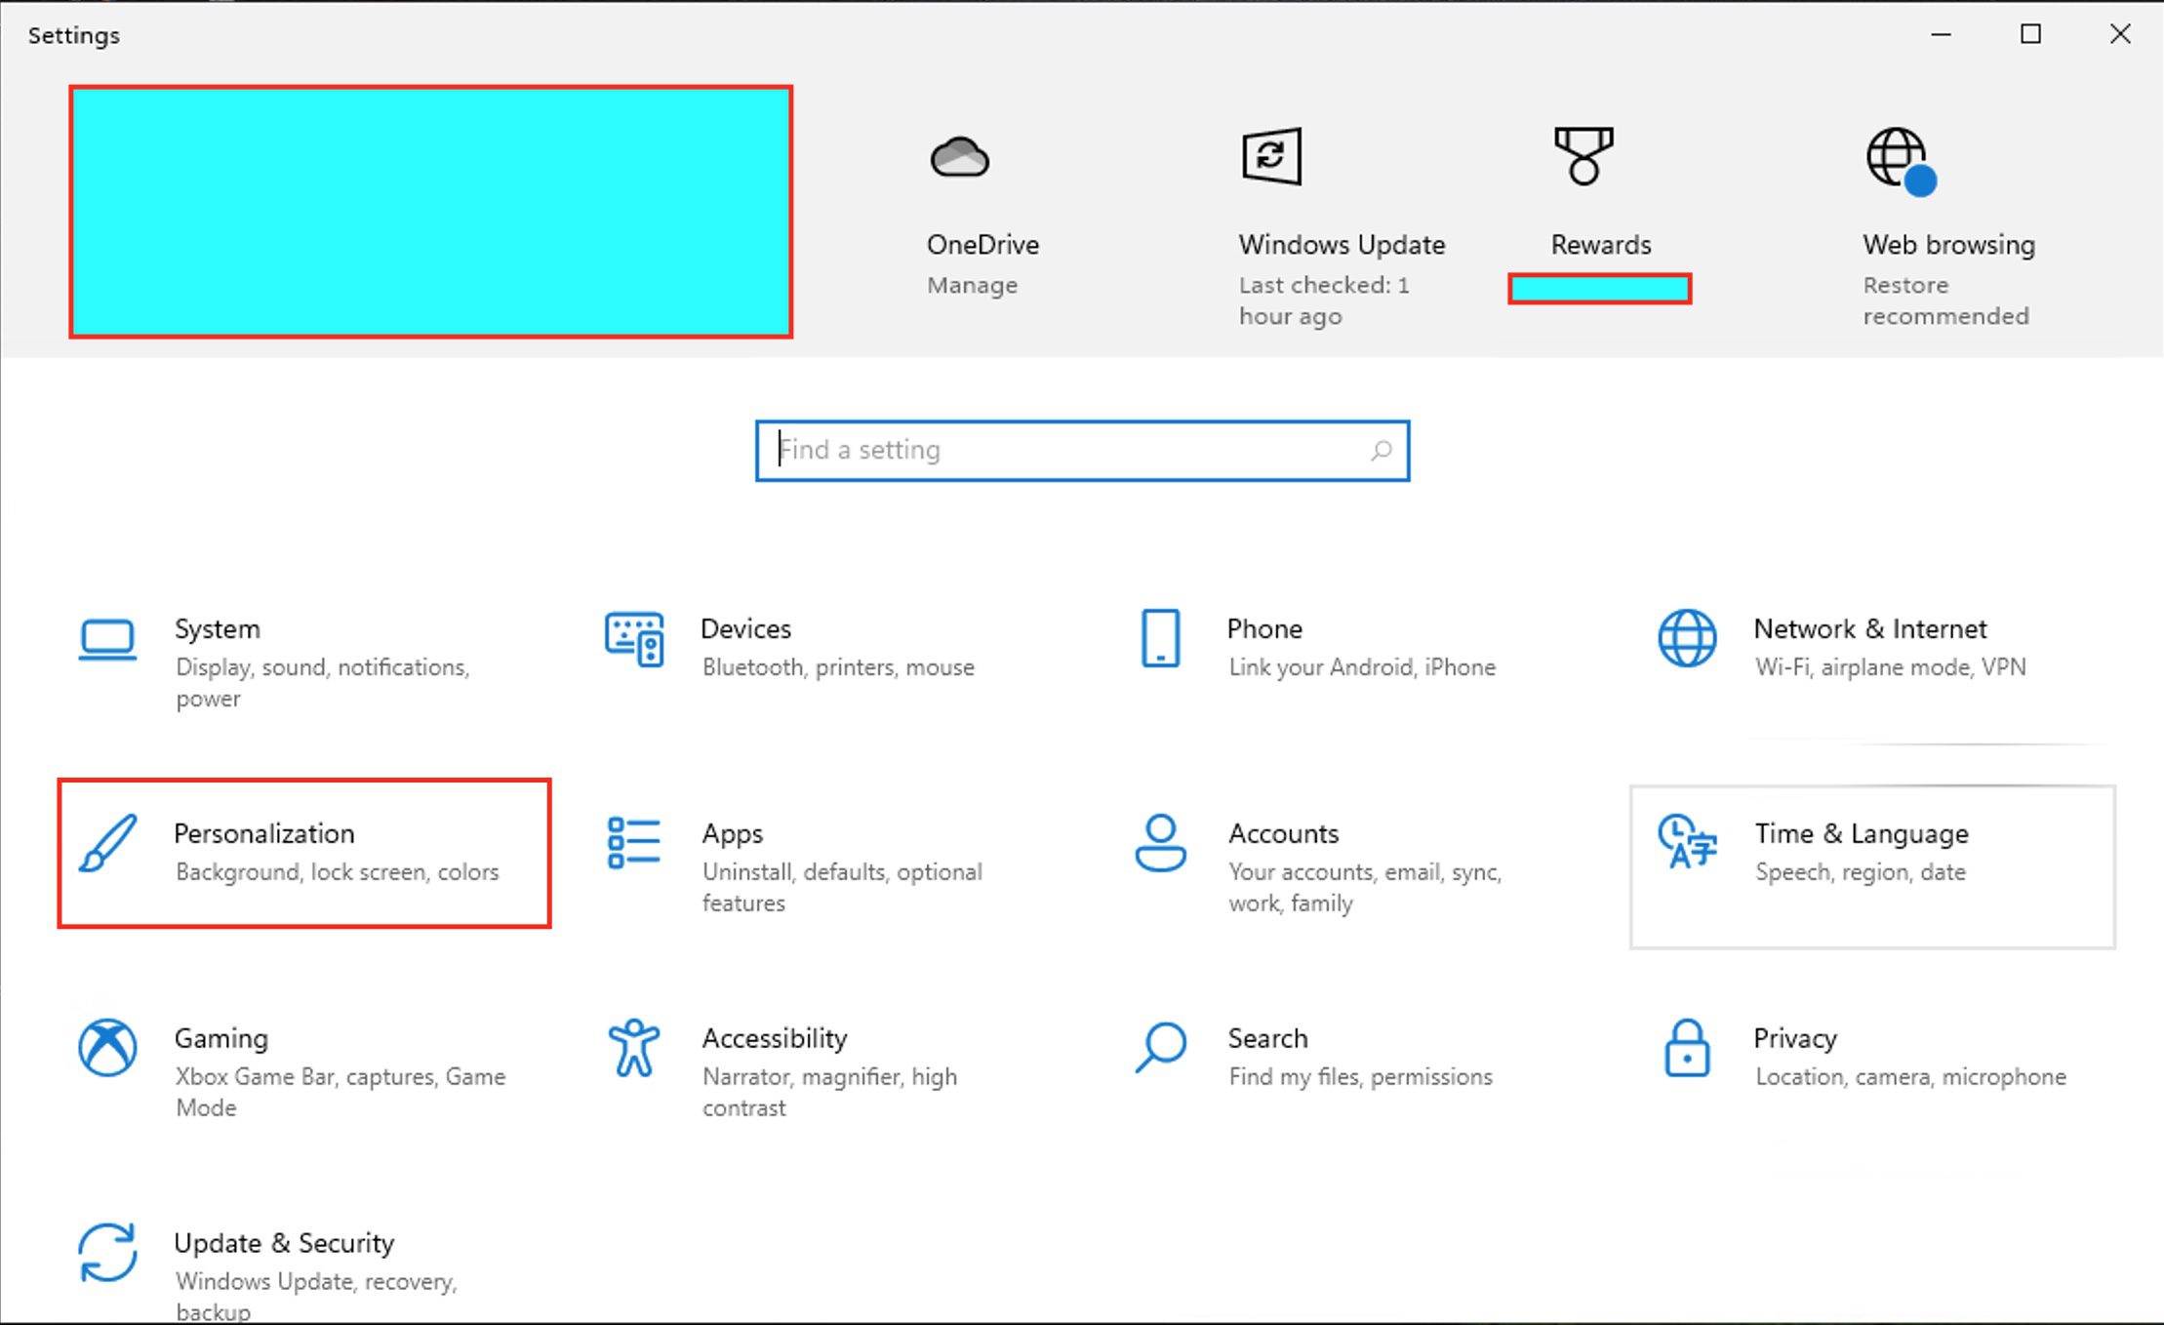Click the Devices keyboard icon
Screen dimensions: 2164x1325
tap(634, 639)
